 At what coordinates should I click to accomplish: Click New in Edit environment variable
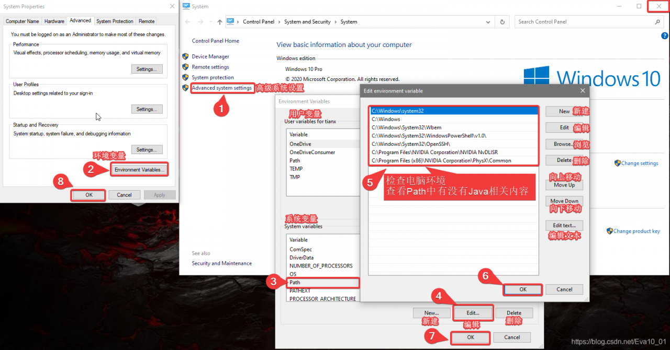coord(564,111)
